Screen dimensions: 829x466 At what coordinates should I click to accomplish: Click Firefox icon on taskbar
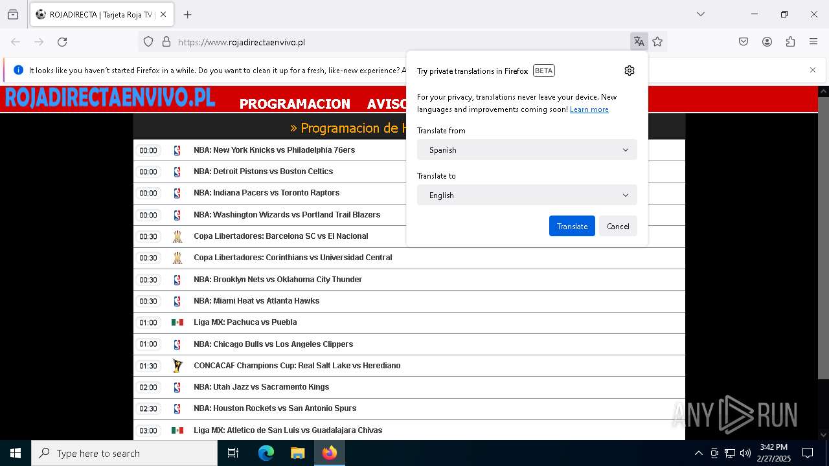(x=330, y=453)
